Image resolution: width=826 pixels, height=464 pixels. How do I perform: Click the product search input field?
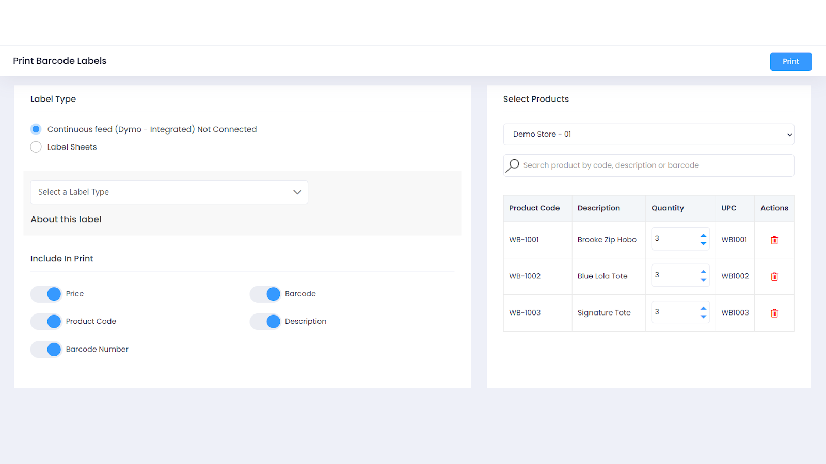(656, 165)
